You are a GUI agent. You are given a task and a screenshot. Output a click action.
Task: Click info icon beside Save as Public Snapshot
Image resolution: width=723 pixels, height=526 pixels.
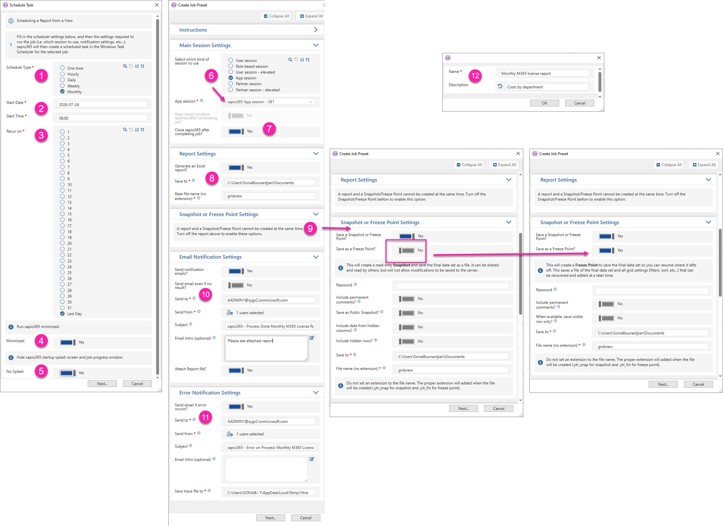pyautogui.click(x=382, y=312)
